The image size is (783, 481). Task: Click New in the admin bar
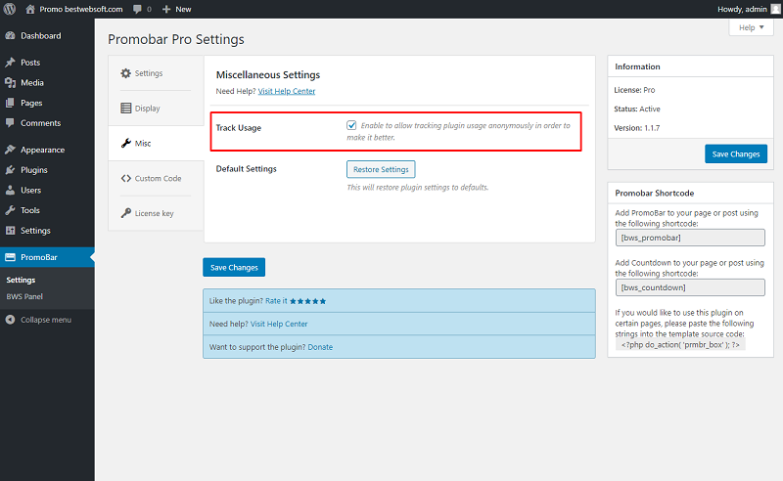pyautogui.click(x=183, y=9)
